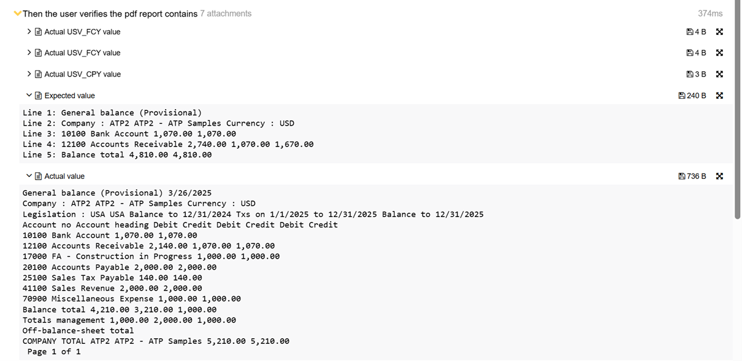The width and height of the screenshot is (742, 361).
Task: Expand the first Actual USV_FCY value attachment
Action: tap(29, 32)
